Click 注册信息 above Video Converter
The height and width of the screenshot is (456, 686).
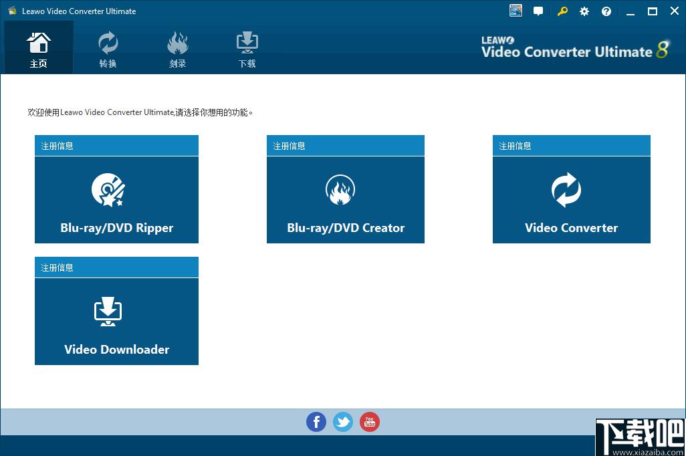[515, 146]
